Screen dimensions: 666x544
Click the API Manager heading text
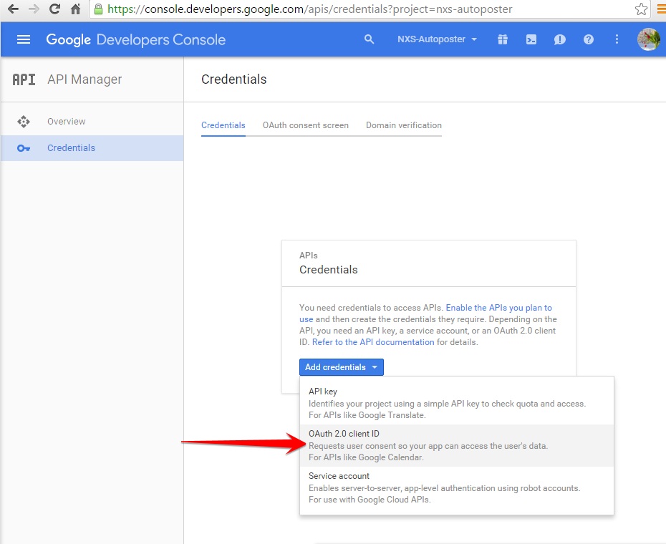pyautogui.click(x=85, y=79)
